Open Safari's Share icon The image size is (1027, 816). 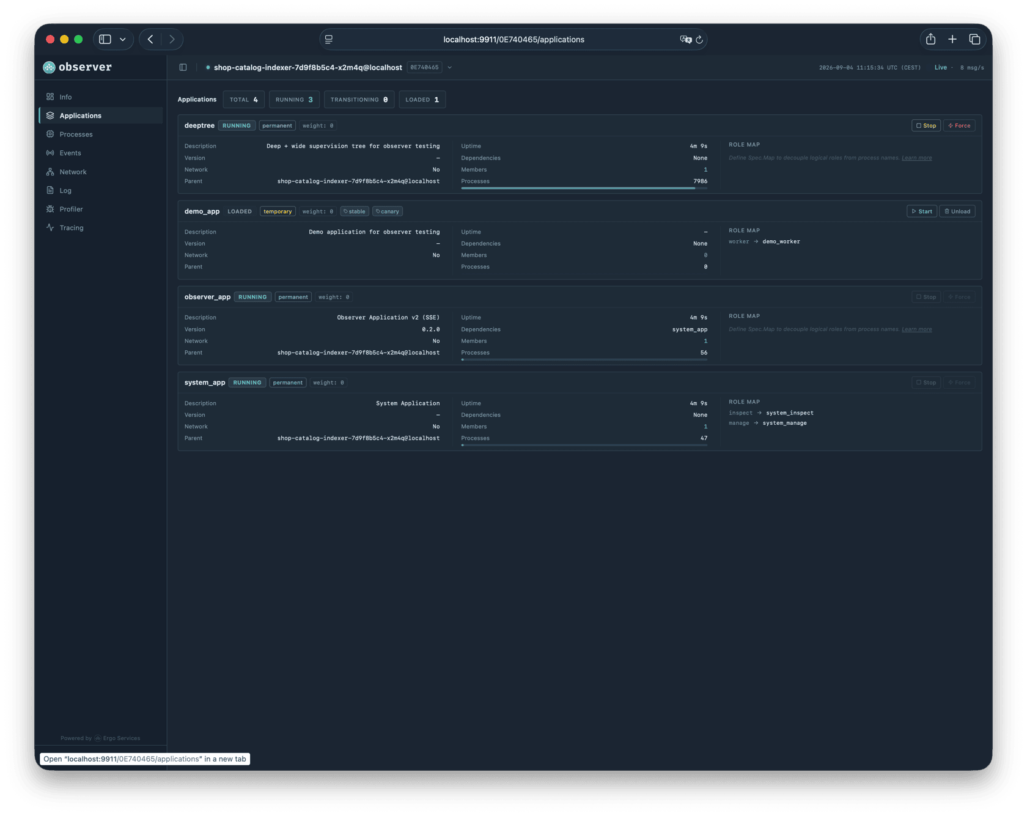[930, 39]
